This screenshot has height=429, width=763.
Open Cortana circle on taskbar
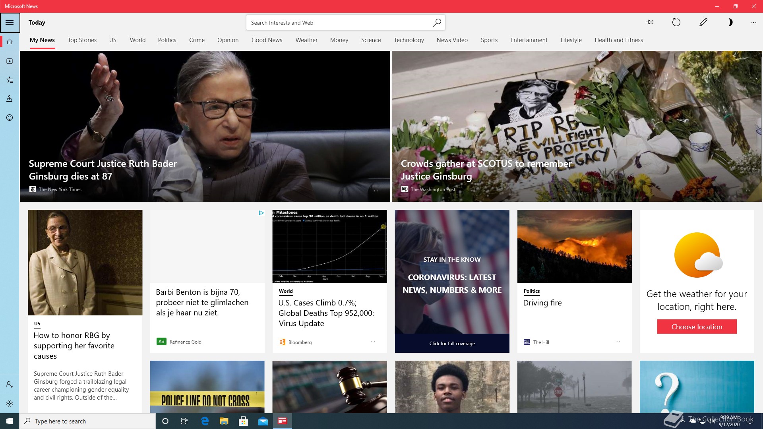point(165,421)
